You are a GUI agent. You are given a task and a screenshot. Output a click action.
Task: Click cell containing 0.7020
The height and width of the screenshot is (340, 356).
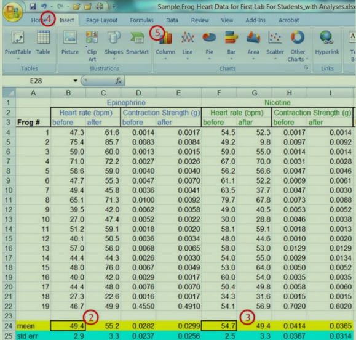289,306
